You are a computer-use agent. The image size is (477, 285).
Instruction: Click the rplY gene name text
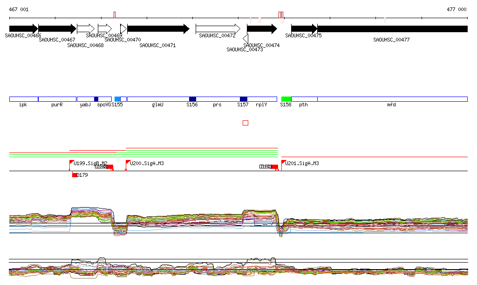tap(261, 105)
